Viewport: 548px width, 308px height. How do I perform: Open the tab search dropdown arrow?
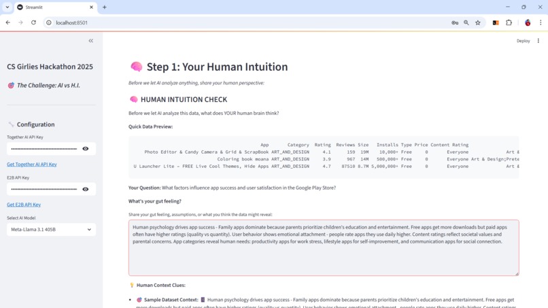(7, 7)
